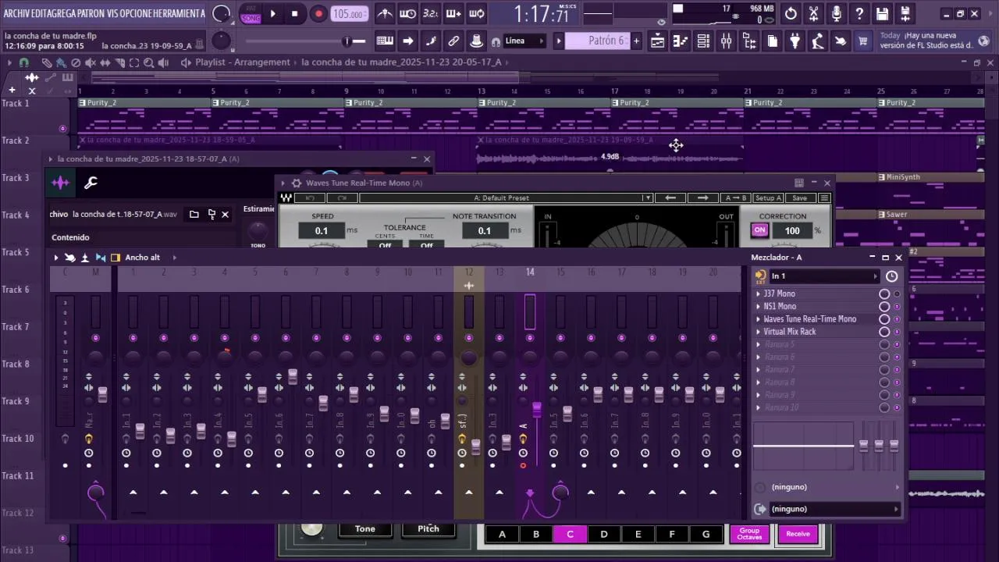
Task: Click the render export disk icon
Action: (905, 14)
